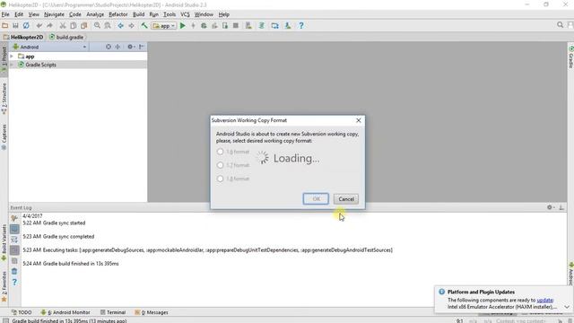Click the Save All toolbar icon

coord(15,26)
